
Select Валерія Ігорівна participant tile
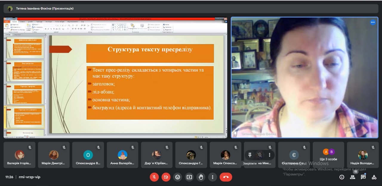(19, 155)
